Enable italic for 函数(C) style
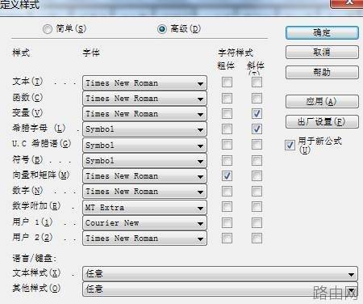 [x=257, y=98]
